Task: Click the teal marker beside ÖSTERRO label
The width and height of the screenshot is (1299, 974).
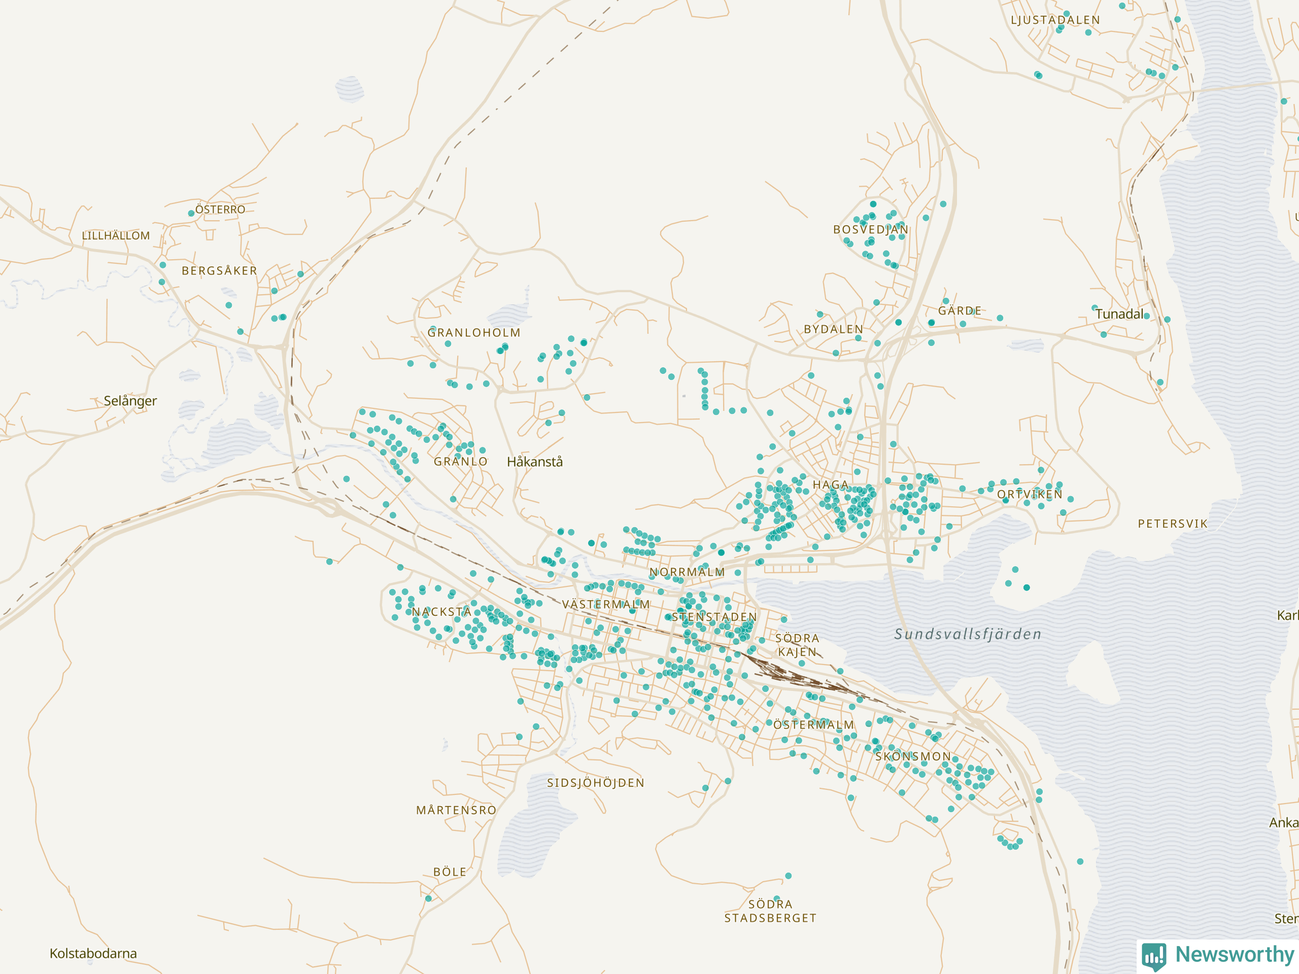Action: point(191,213)
